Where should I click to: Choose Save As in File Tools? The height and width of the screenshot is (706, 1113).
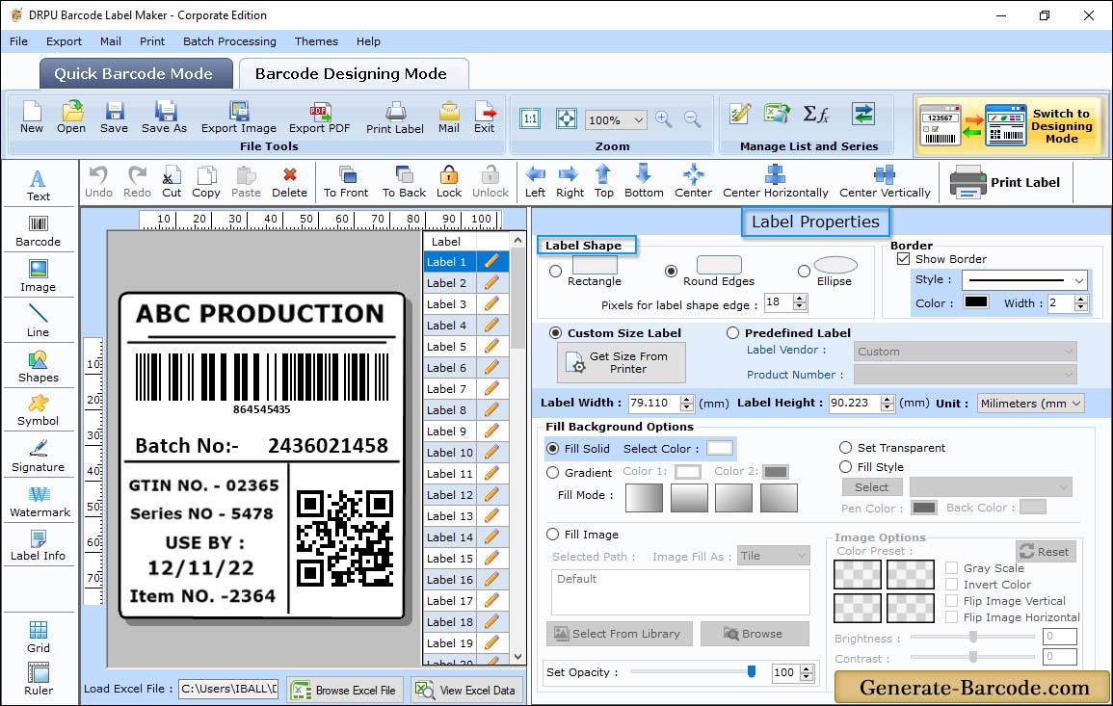coord(164,118)
